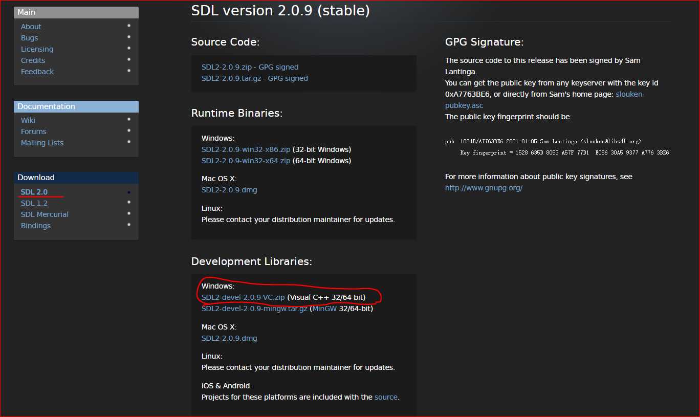Download SDL2-2.0.9-win32-x86.zip runtime binary
The height and width of the screenshot is (417, 700).
246,149
